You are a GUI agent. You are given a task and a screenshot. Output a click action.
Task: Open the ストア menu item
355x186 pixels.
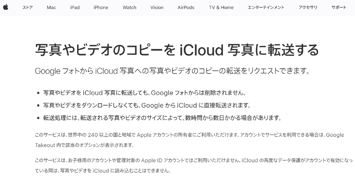pyautogui.click(x=28, y=7)
